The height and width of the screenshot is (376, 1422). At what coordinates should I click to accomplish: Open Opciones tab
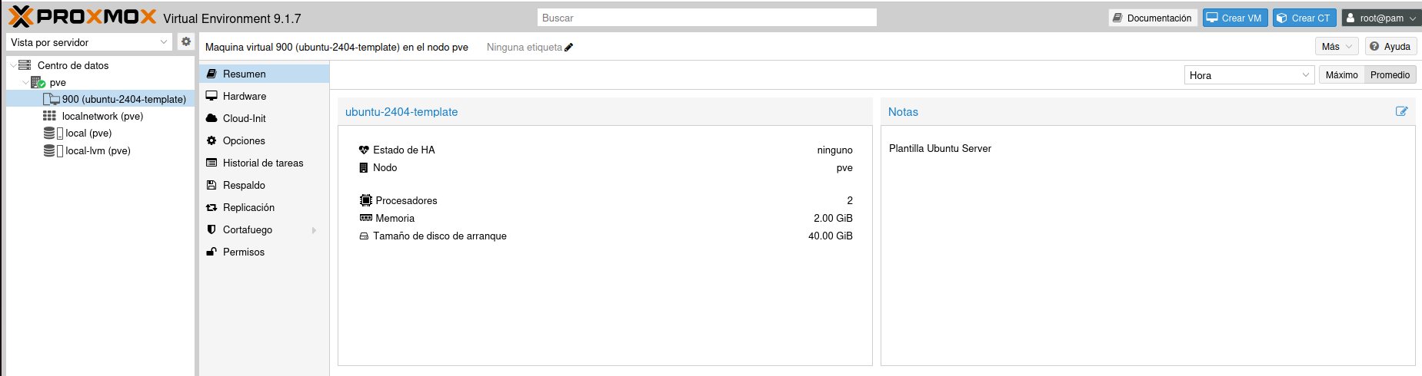265,140
